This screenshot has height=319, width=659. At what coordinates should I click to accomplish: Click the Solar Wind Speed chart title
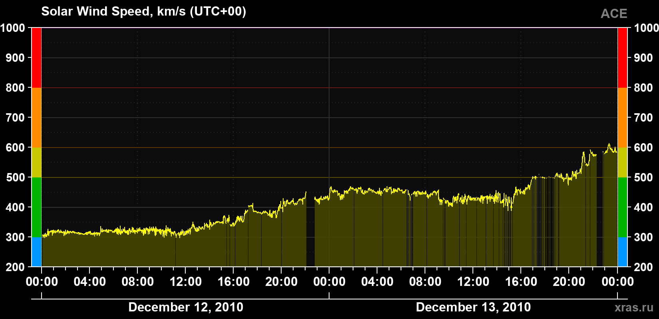pos(144,12)
